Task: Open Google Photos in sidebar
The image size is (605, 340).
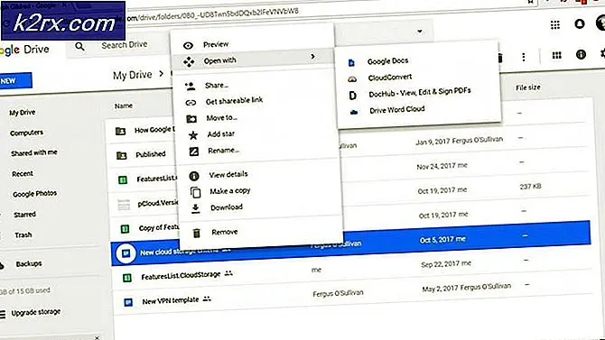Action: tap(34, 194)
